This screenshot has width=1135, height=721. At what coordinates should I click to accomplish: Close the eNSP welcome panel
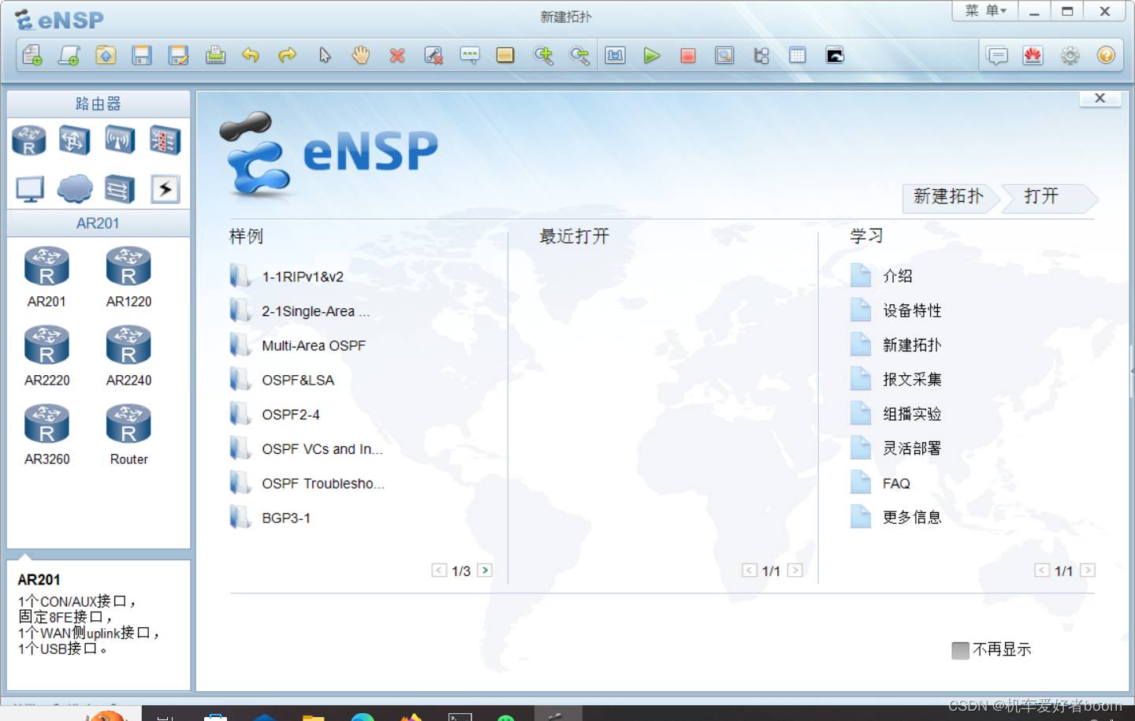(x=1100, y=98)
